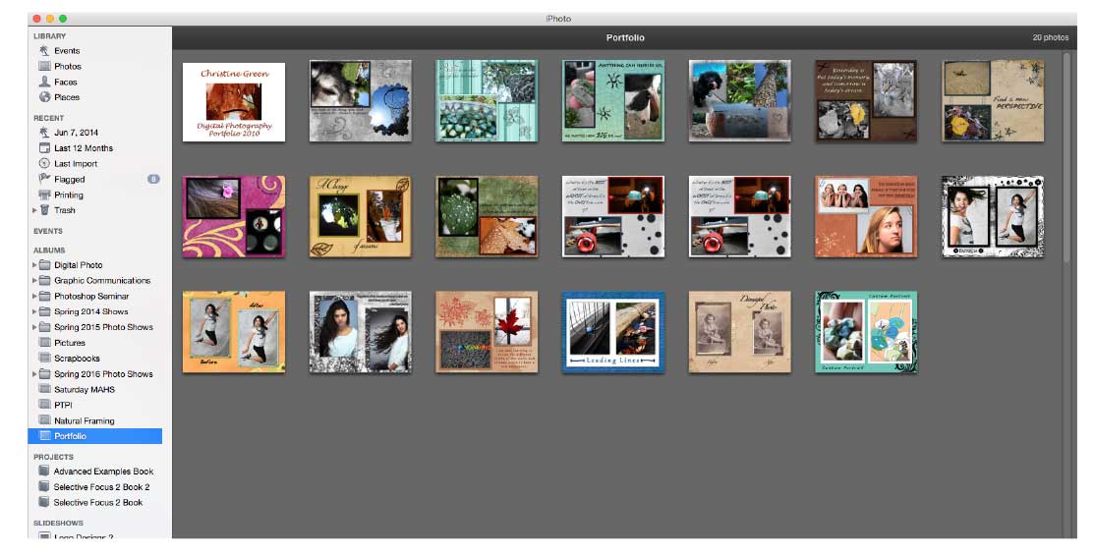Click the 20 photos count text

tap(1051, 37)
